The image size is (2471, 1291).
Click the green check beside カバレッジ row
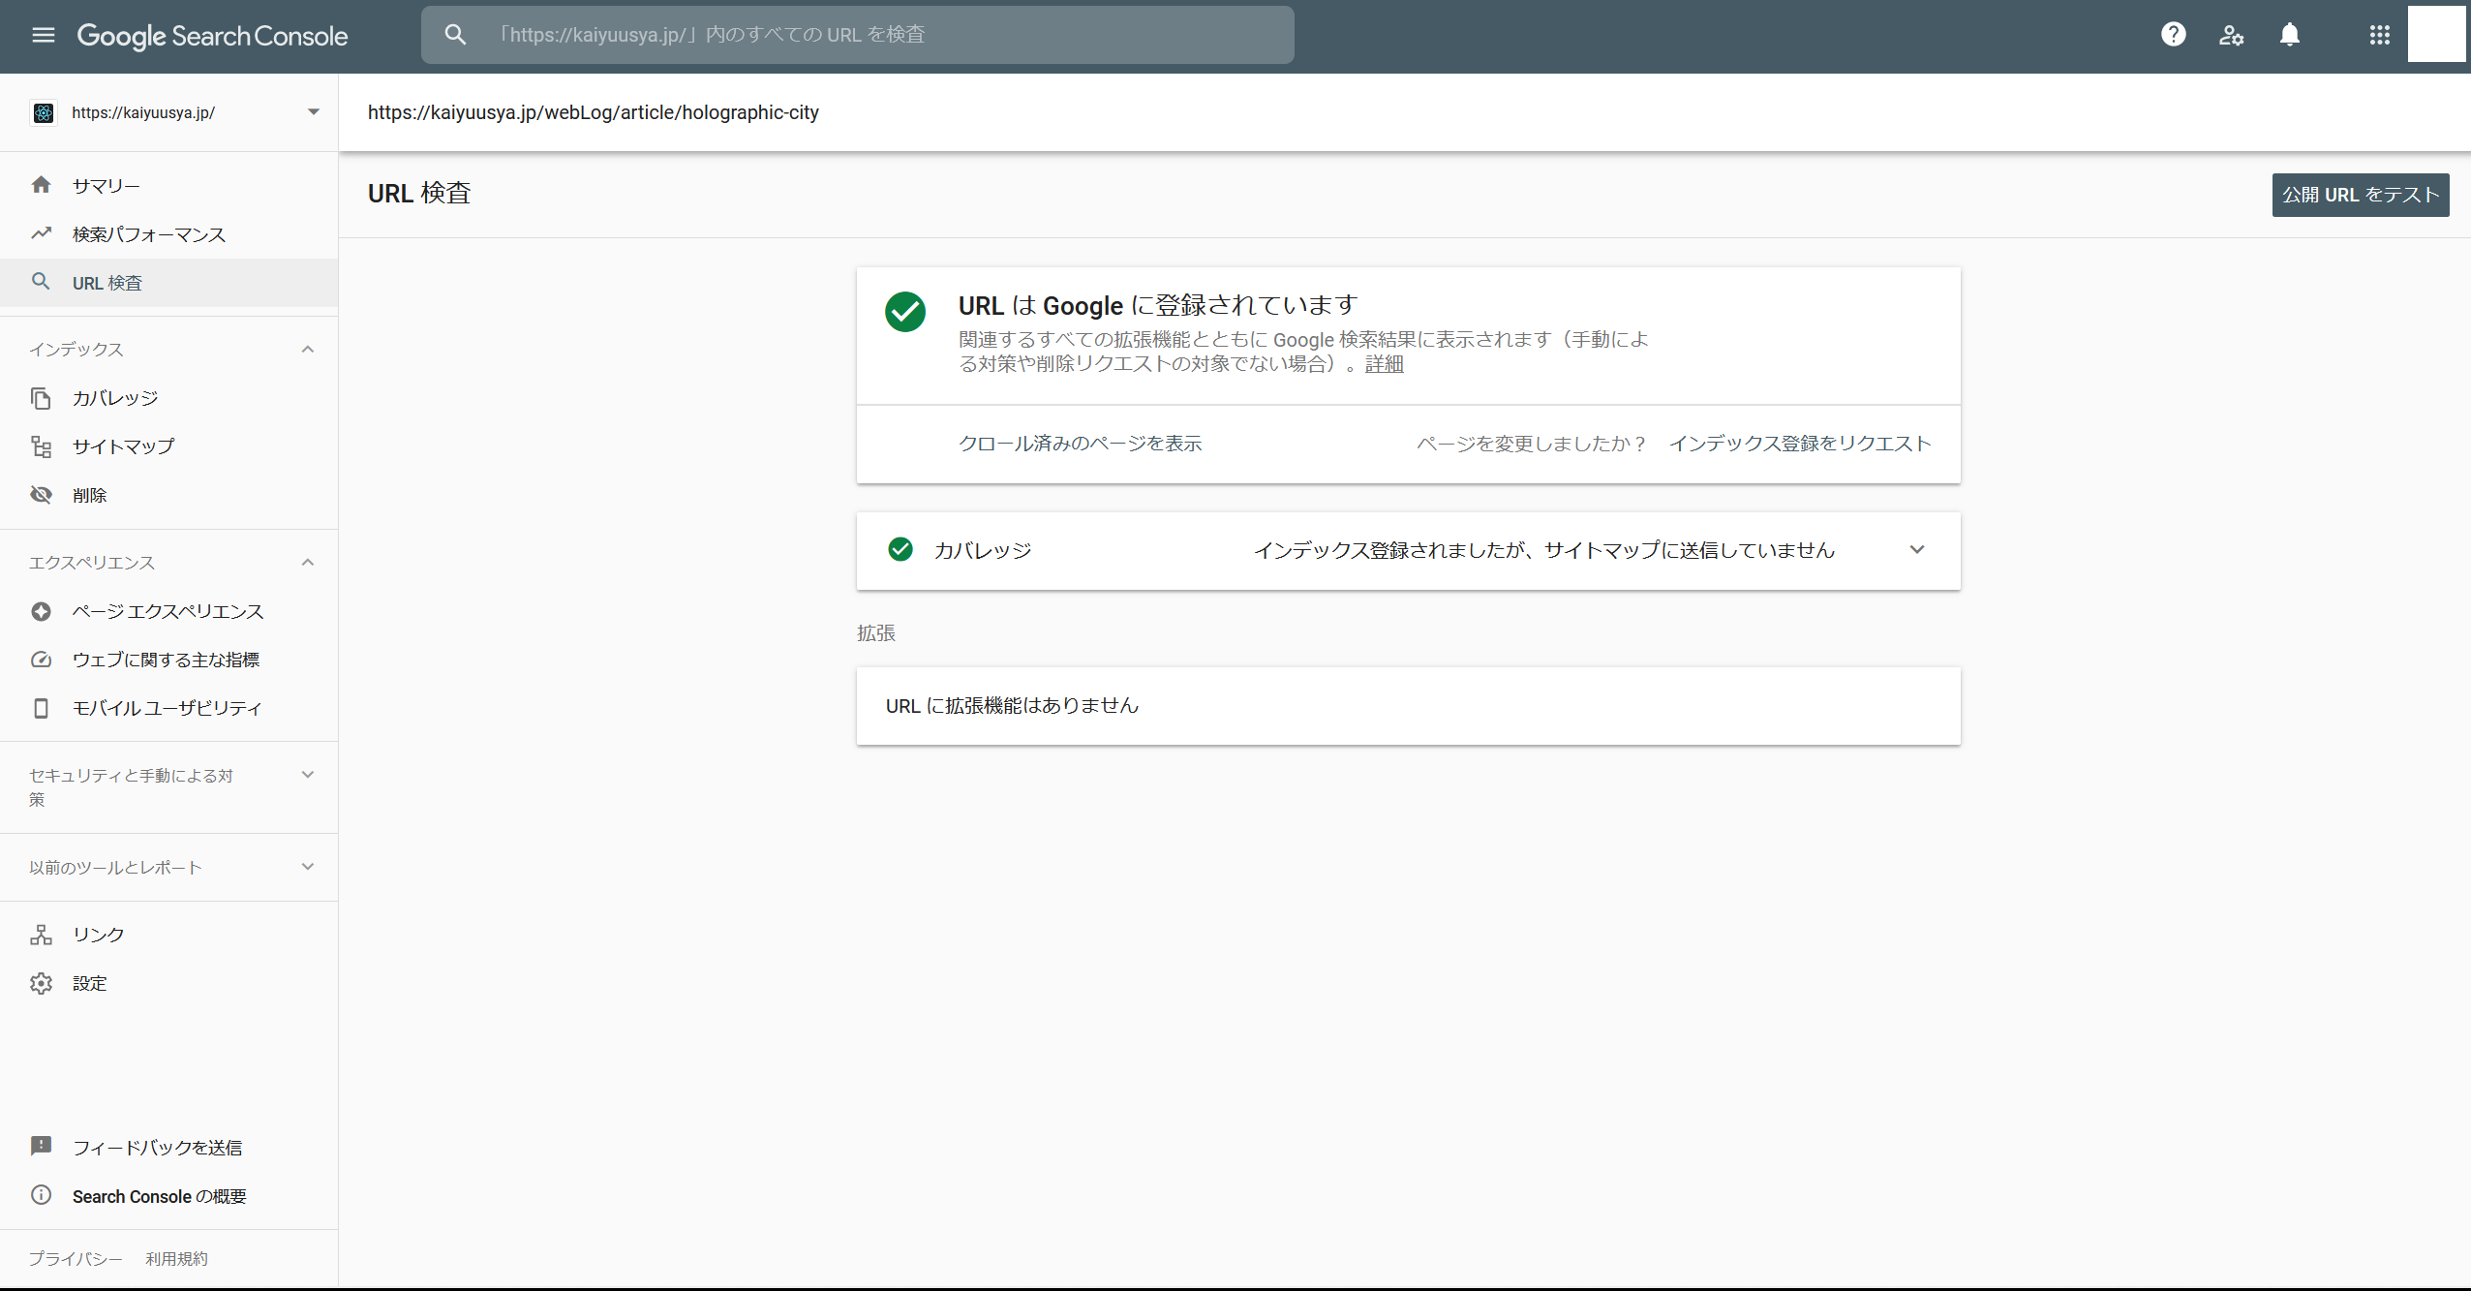coord(900,549)
